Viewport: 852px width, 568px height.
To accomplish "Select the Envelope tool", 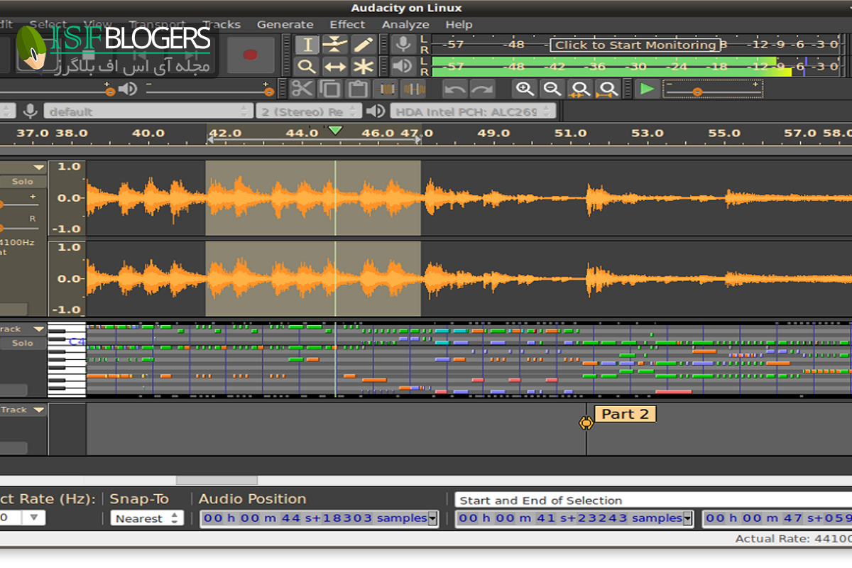I will coord(334,45).
